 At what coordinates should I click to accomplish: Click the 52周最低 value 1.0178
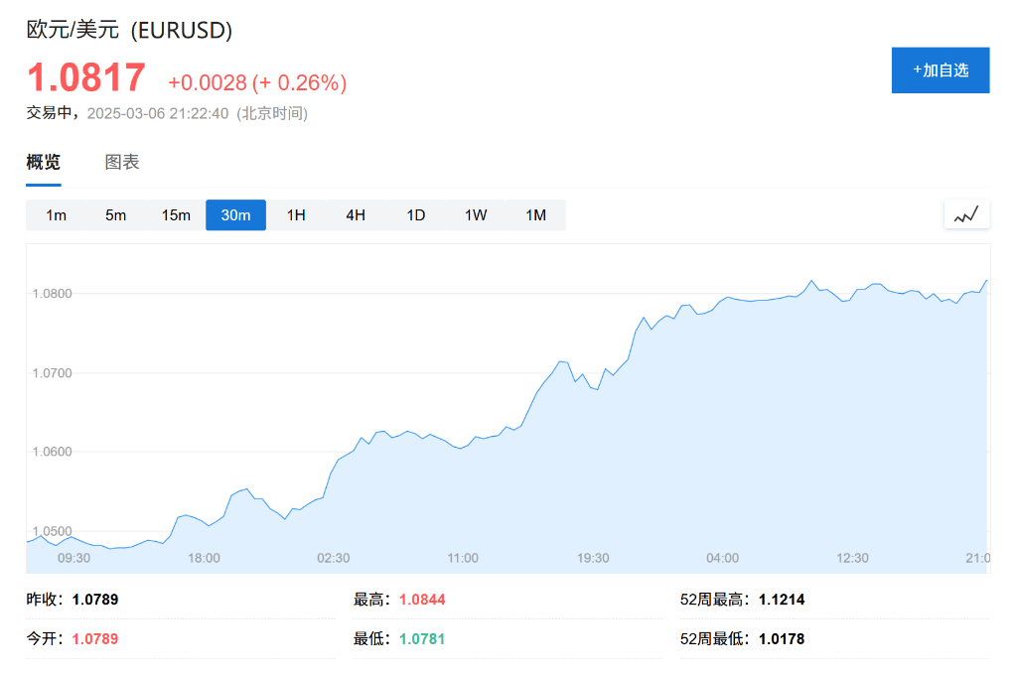click(x=782, y=639)
